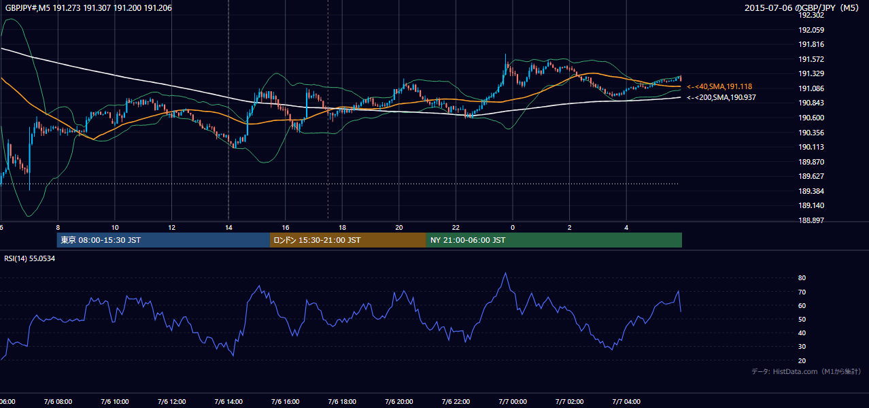Click hour tick 16 under the price chart
Screen dimensions: 869x408
pyautogui.click(x=286, y=227)
